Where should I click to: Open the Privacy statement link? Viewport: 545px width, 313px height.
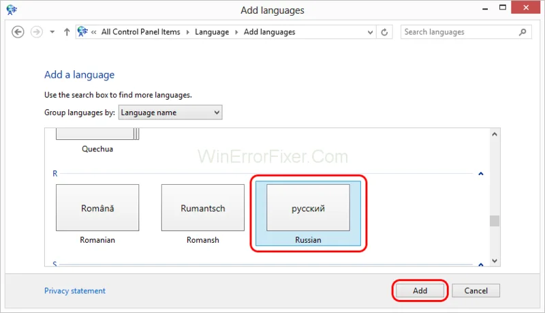[x=75, y=290]
